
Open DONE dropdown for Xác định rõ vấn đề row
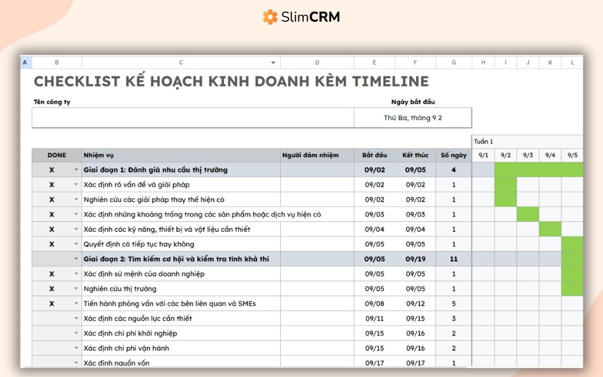[x=76, y=185]
